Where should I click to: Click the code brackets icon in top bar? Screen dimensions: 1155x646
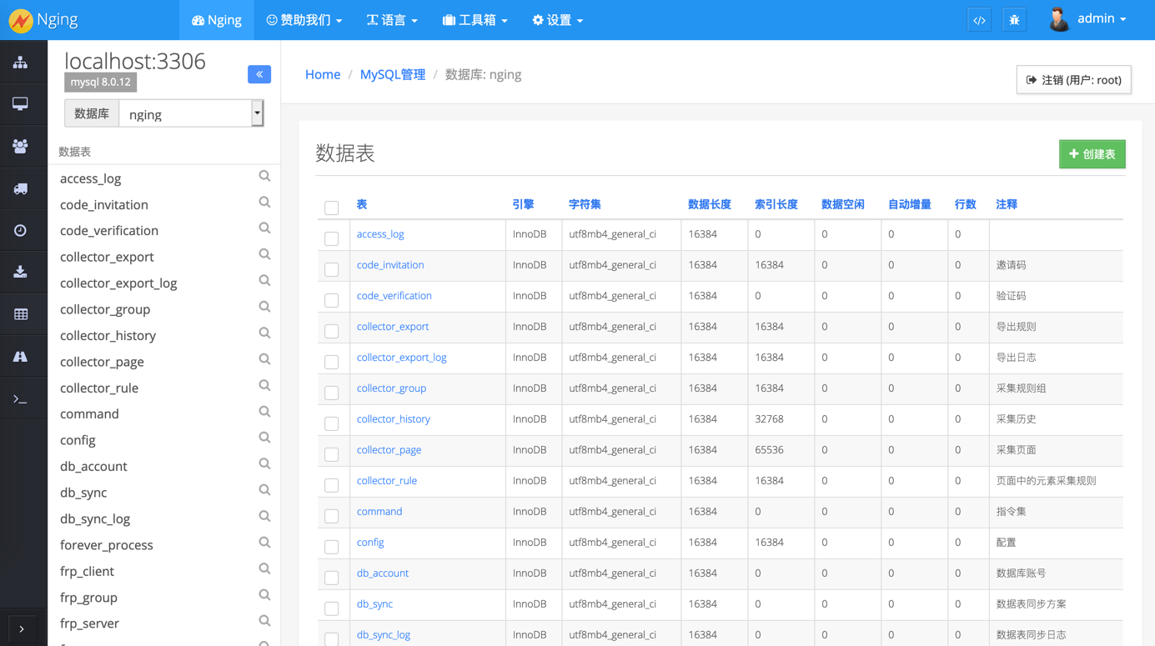point(979,20)
